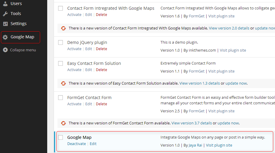
Task: Visit plugin site for Google Maps contact form
Action: (x=221, y=16)
